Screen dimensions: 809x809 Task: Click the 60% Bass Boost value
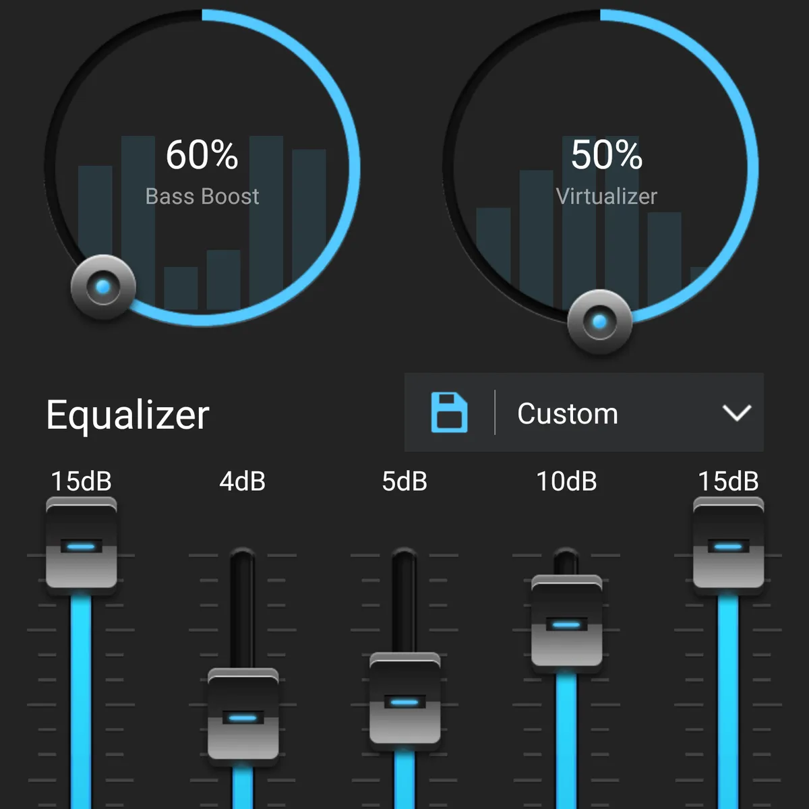pos(202,155)
